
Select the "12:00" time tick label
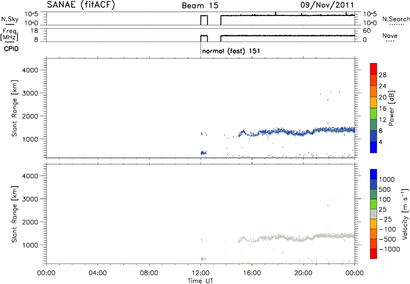click(200, 273)
